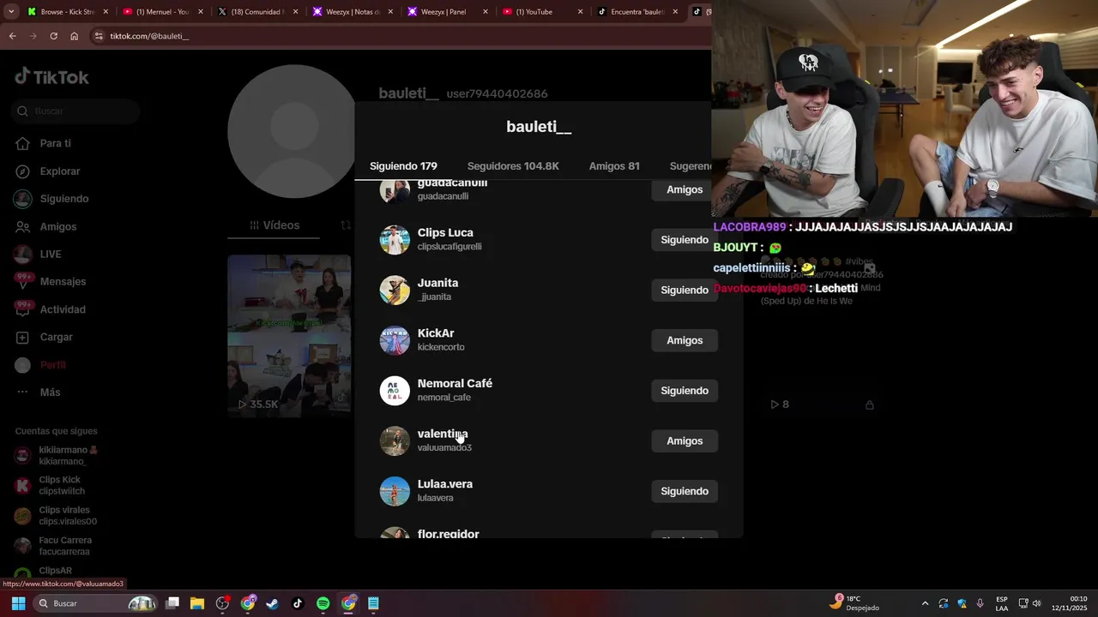
Task: Open Steam from the taskbar
Action: point(273,603)
